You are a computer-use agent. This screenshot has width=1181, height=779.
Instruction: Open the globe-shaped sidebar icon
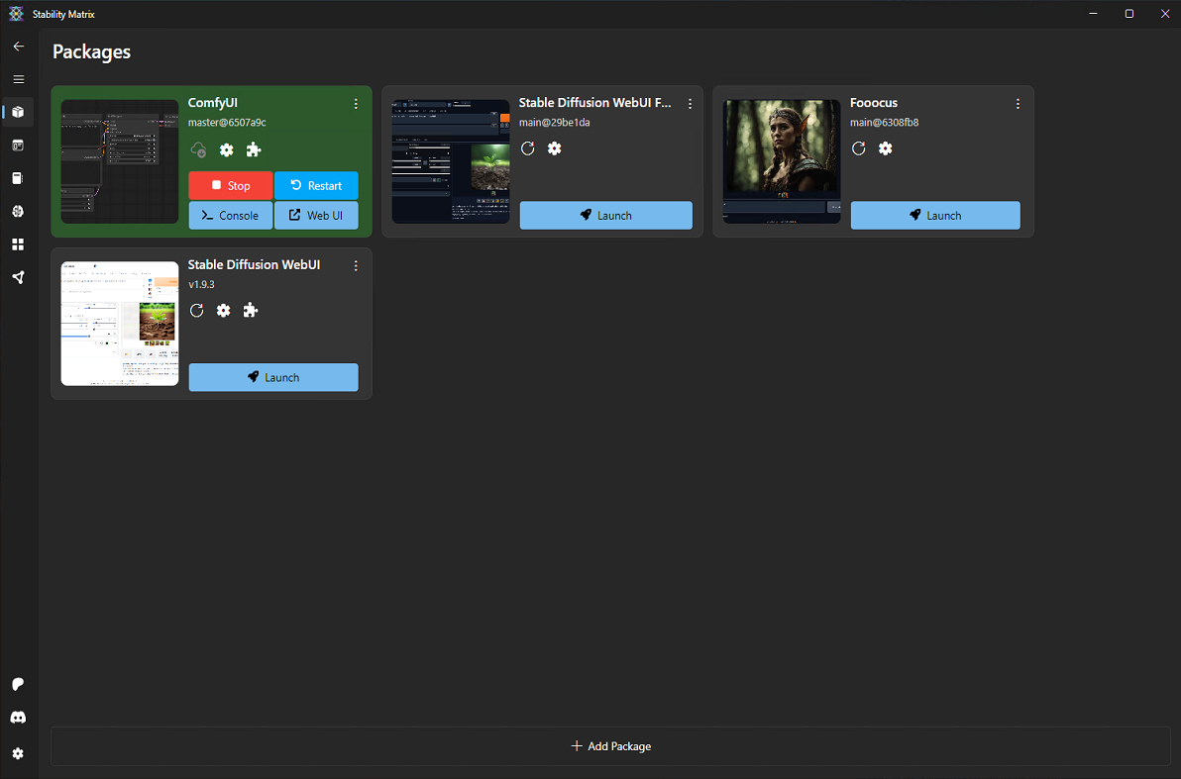pos(18,212)
